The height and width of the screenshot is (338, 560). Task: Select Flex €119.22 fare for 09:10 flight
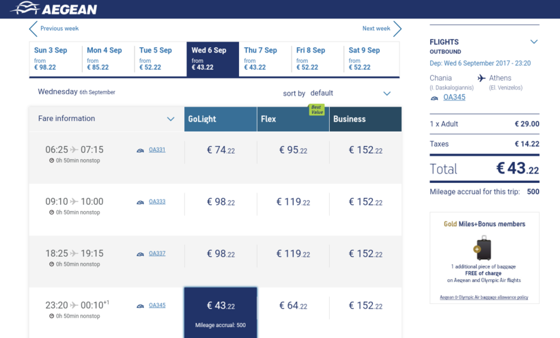click(x=293, y=202)
